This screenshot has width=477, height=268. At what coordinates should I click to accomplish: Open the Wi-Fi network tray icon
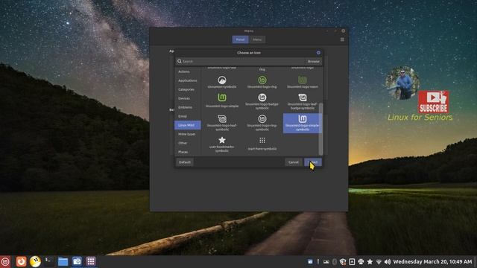tap(379, 261)
